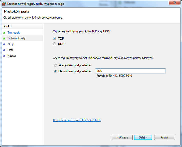Select the Profil step in Kroki list
Screen dimensions: 182x147
10,50
